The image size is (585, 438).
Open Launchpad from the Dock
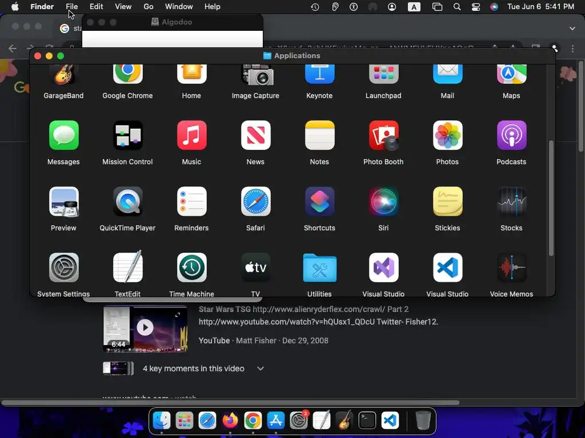[185, 420]
